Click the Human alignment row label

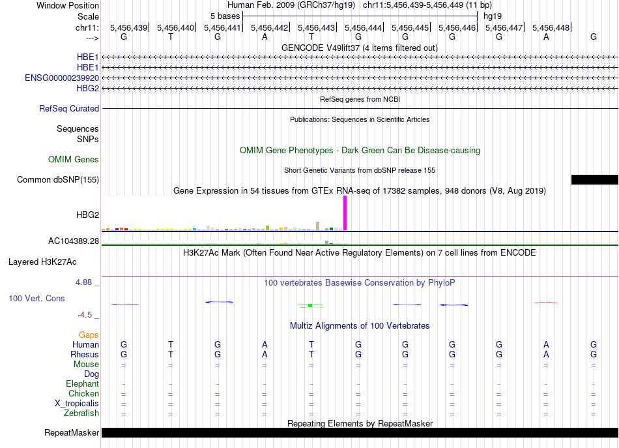click(x=85, y=344)
